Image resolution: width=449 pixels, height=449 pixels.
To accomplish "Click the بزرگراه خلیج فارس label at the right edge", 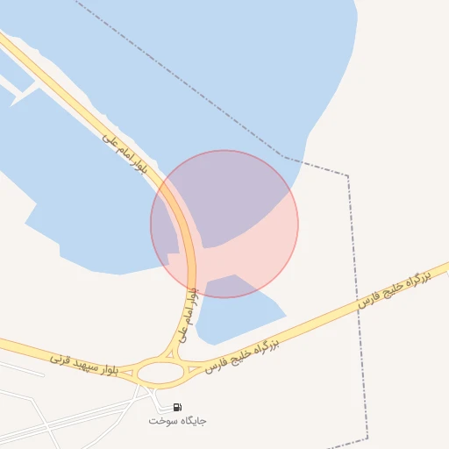I will tap(394, 289).
